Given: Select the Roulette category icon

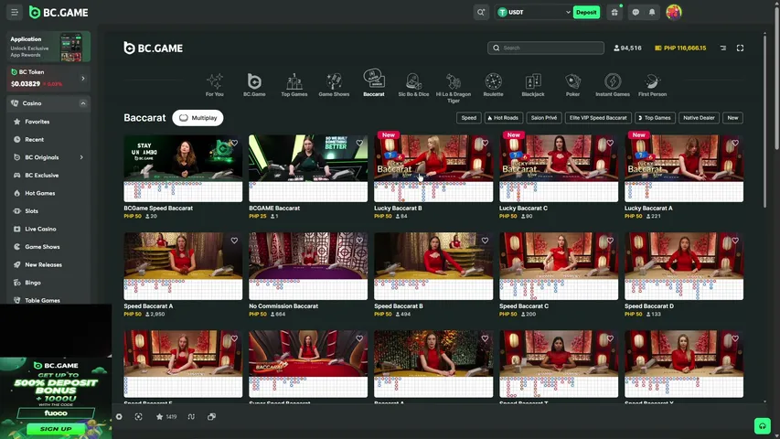Looking at the screenshot, I should point(493,85).
